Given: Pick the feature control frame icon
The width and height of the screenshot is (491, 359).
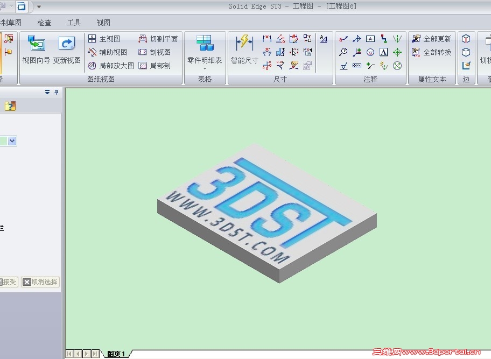Looking at the screenshot, I should pyautogui.click(x=357, y=66).
